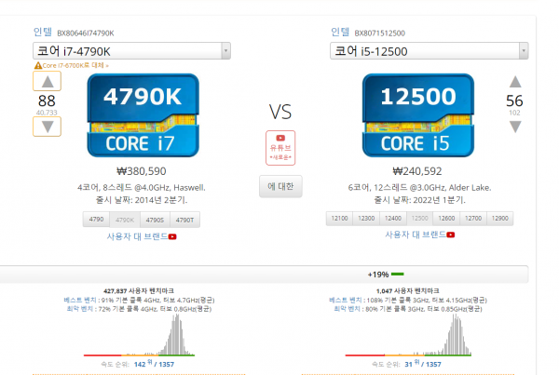559x375 pixels.
Task: Select the 12400 variant tab
Action: tap(393, 219)
